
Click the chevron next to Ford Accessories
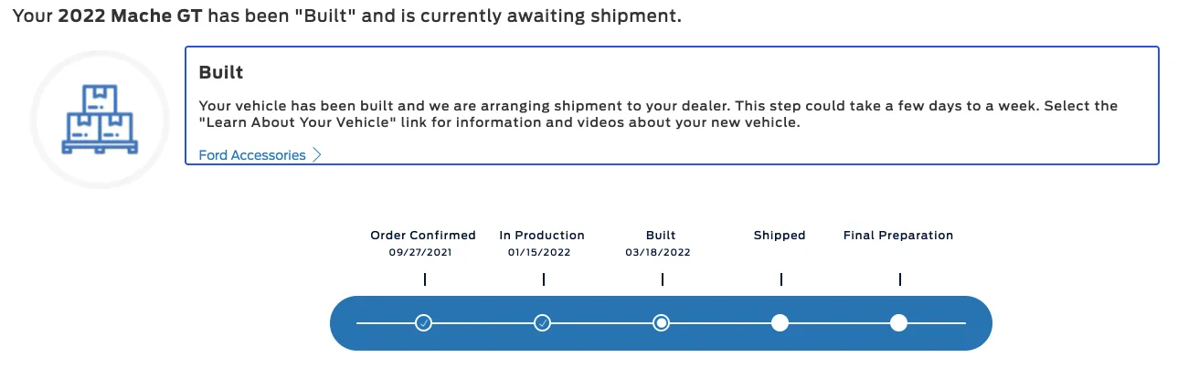[x=317, y=155]
